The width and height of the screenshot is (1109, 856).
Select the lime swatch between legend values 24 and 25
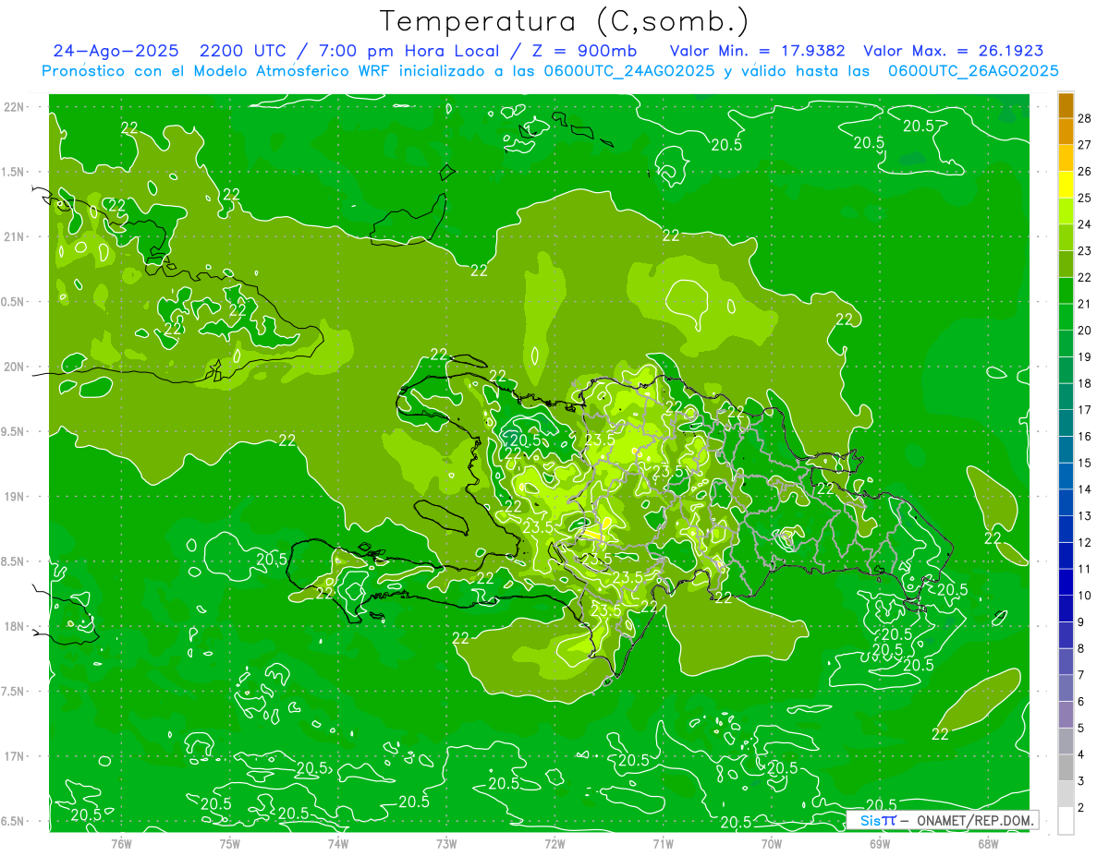coord(1066,211)
